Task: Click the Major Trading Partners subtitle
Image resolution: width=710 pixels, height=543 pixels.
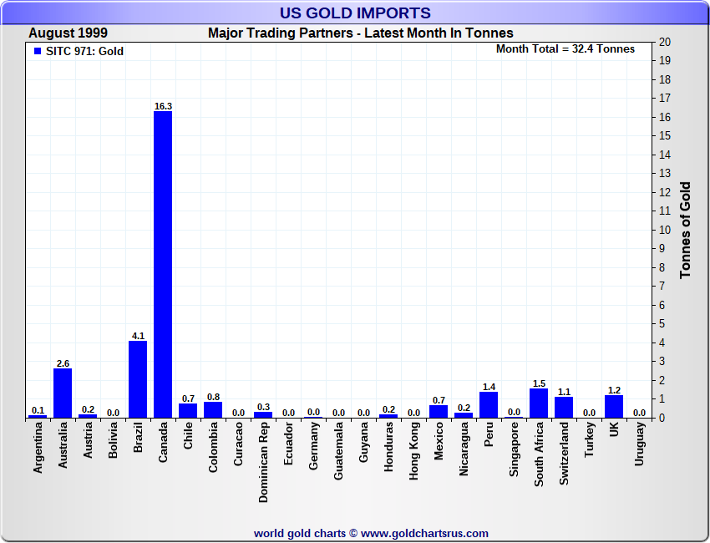Action: tap(360, 33)
